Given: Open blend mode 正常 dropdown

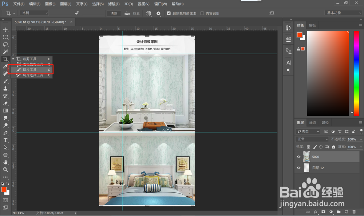Looking at the screenshot, I should coord(312,139).
